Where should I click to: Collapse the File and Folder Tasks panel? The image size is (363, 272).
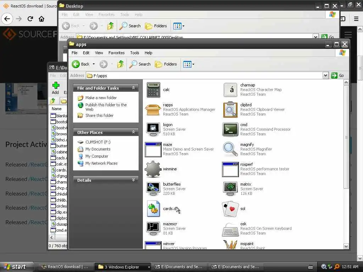(x=133, y=88)
